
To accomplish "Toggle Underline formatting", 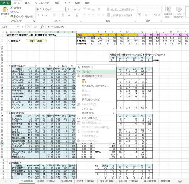I will (46, 15).
